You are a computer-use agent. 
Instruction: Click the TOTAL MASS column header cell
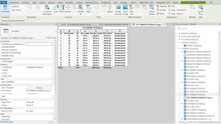[107, 33]
